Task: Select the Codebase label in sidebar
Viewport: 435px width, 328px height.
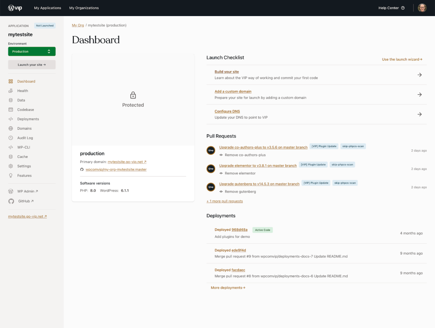Action: [x=26, y=109]
